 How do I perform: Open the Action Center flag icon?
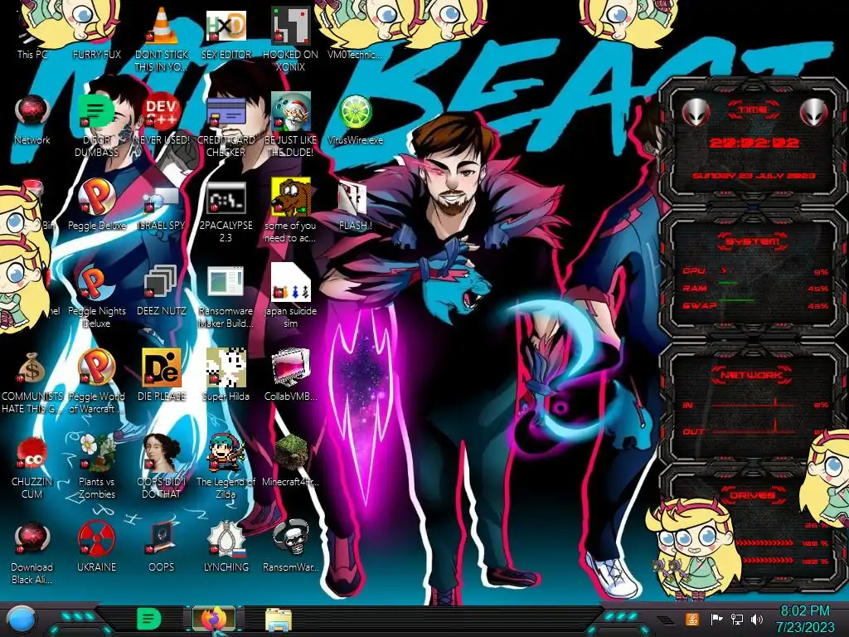click(x=716, y=619)
